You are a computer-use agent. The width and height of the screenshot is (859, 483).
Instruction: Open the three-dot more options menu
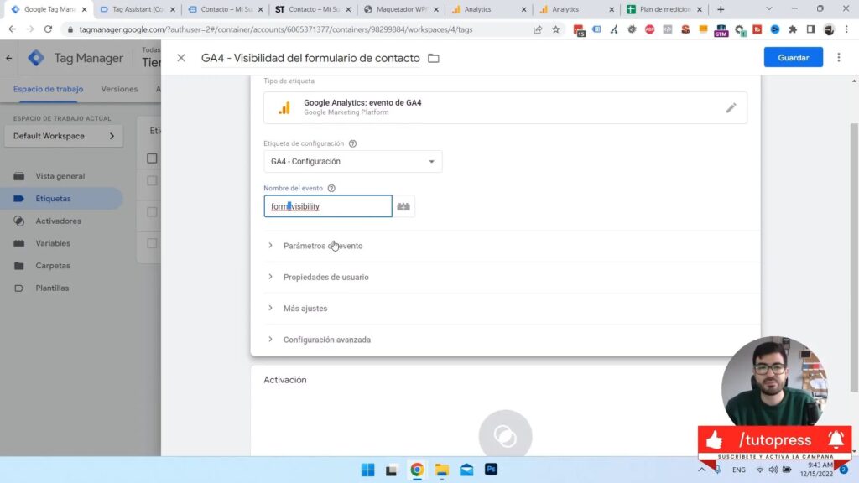pyautogui.click(x=839, y=58)
